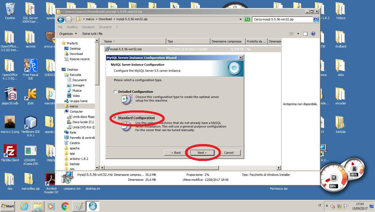Select the Standard Configuration radio button
The height and width of the screenshot is (212, 375).
point(115,118)
